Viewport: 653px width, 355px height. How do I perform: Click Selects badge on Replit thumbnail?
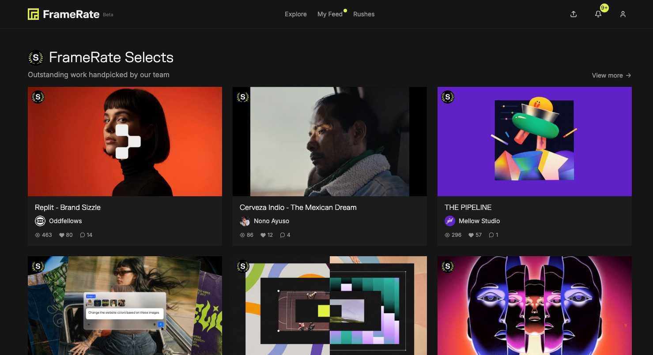pyautogui.click(x=38, y=97)
